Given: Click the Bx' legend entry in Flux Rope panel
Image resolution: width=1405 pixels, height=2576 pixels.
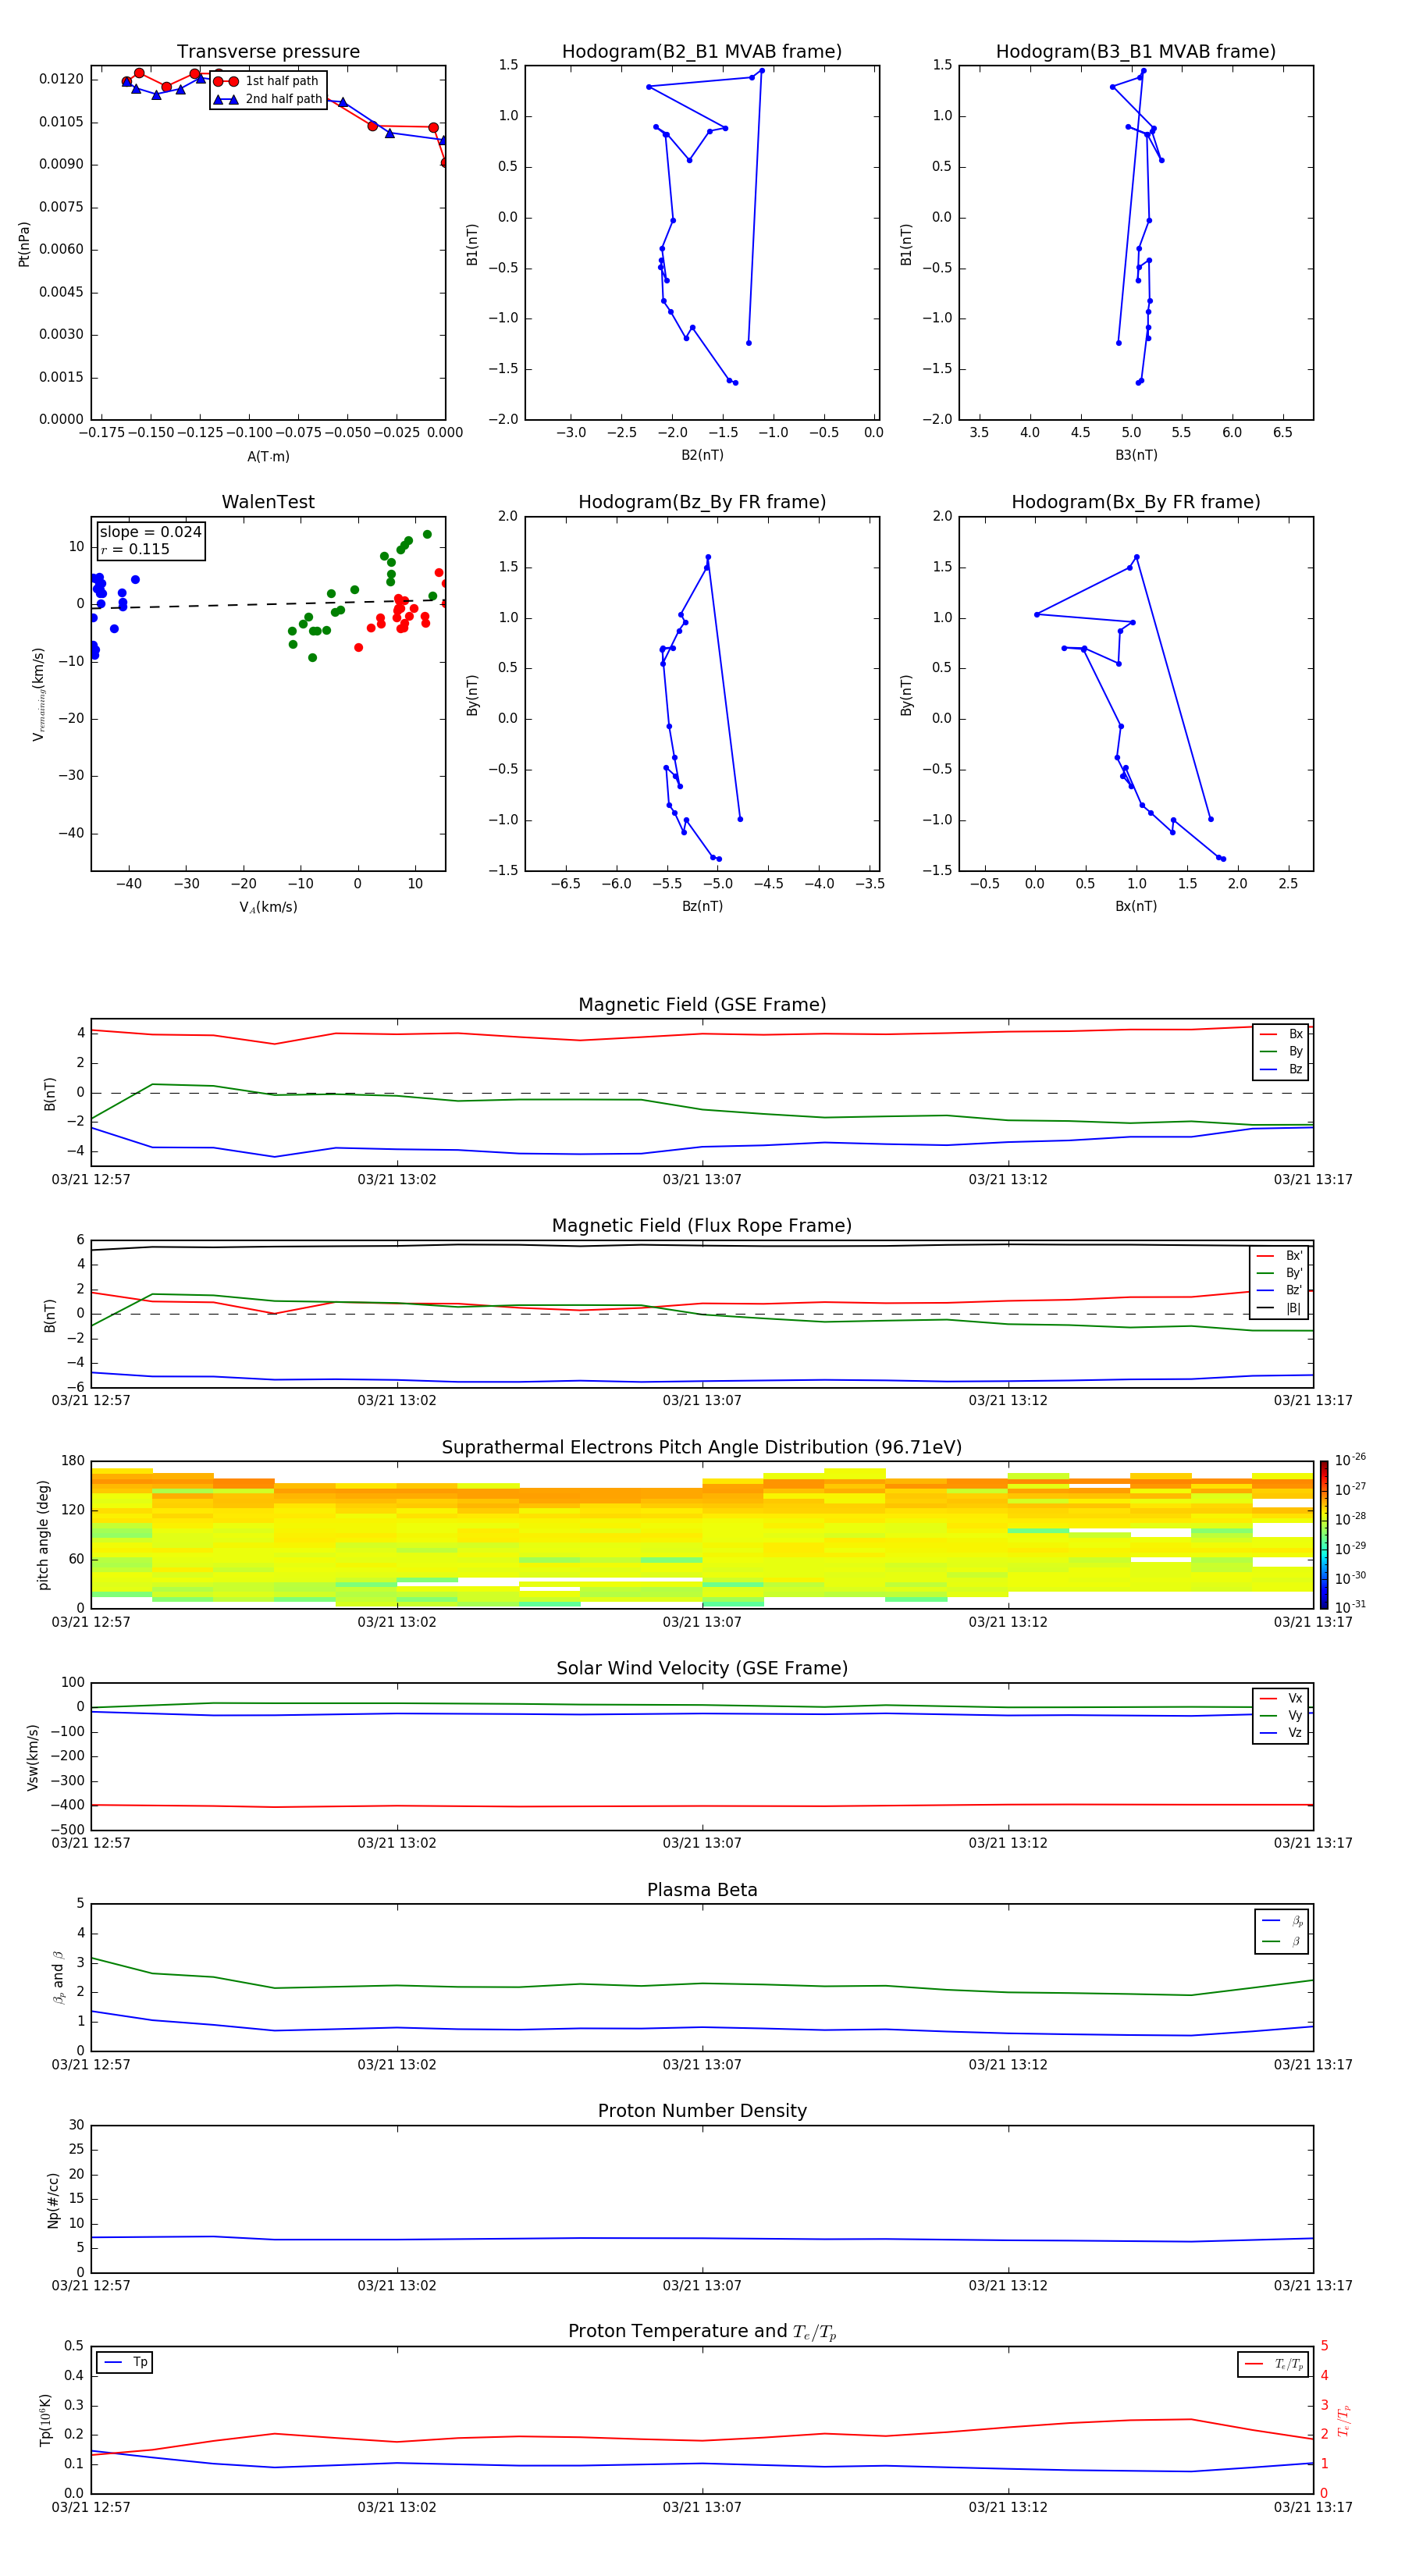Looking at the screenshot, I should 1279,1256.
